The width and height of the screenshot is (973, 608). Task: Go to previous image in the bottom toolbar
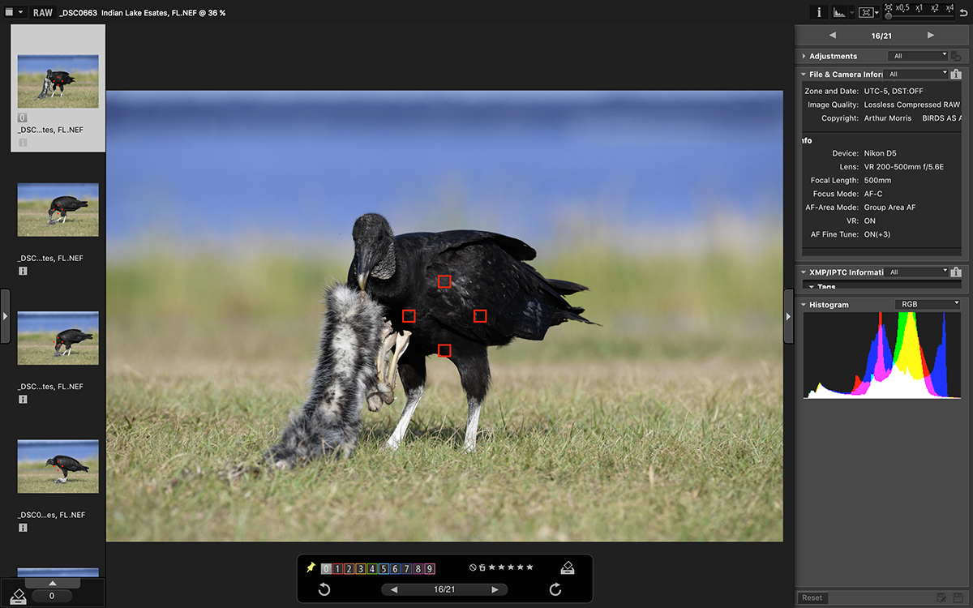(394, 589)
